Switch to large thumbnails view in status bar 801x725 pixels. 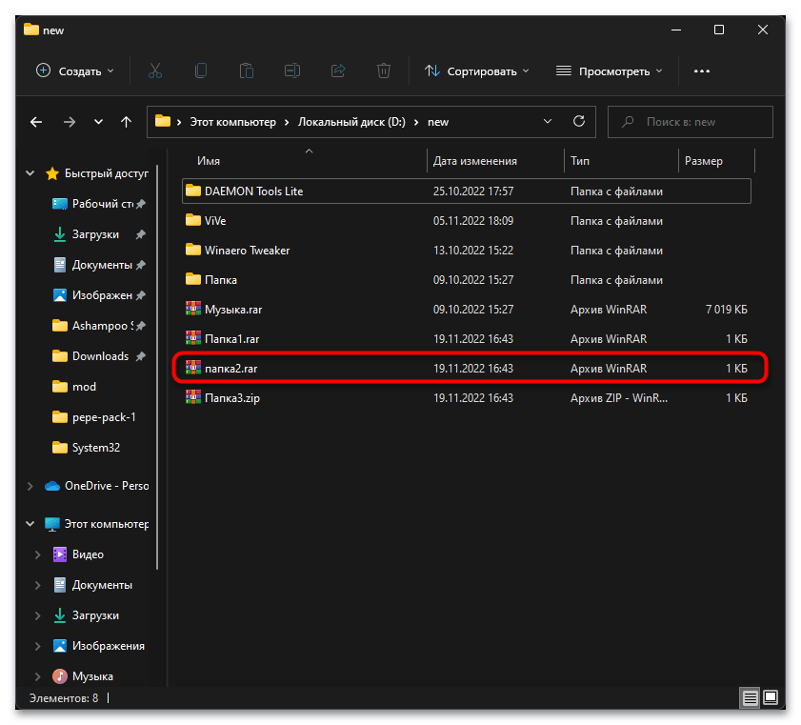770,697
